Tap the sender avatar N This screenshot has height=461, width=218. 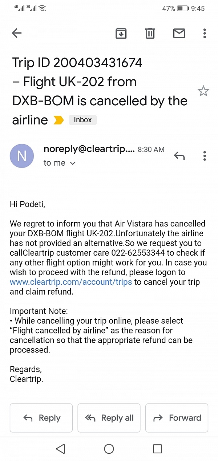coord(22,156)
